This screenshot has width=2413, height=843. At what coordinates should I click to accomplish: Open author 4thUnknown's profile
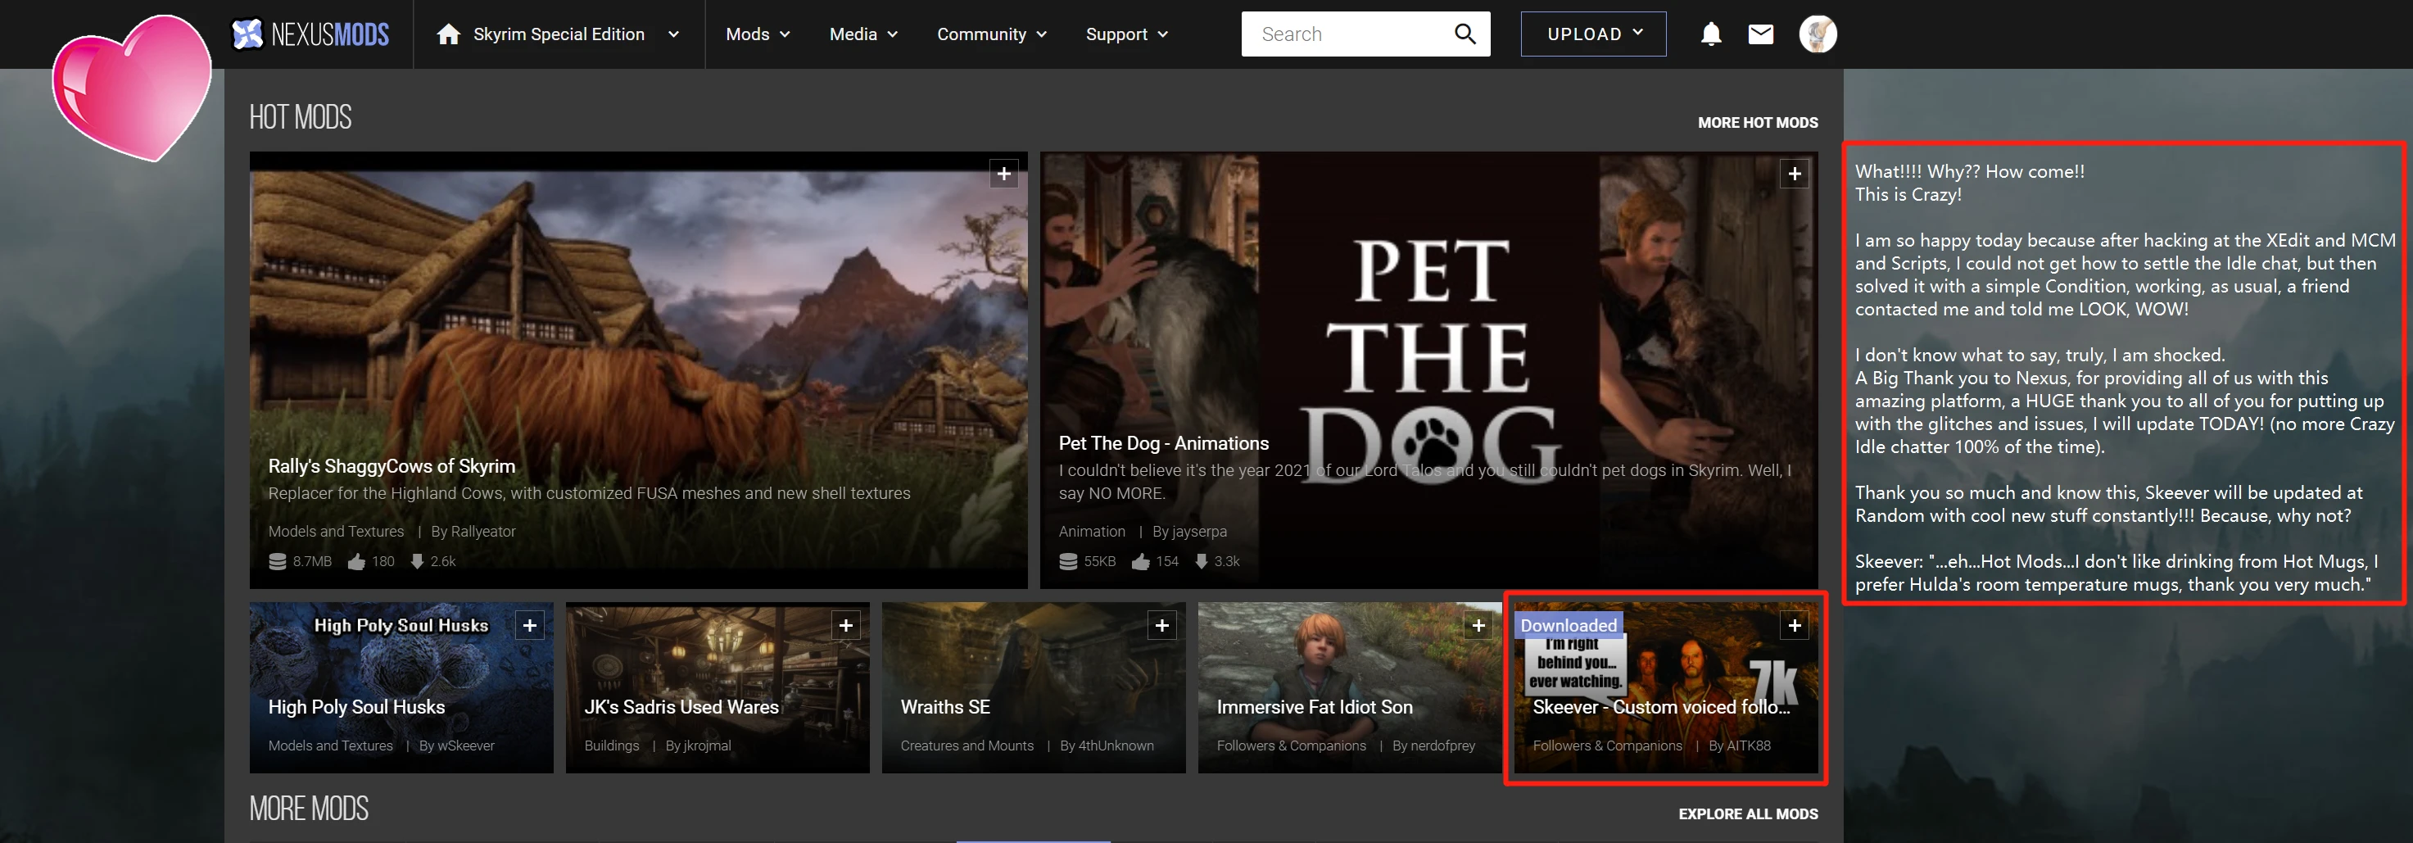tap(1116, 746)
